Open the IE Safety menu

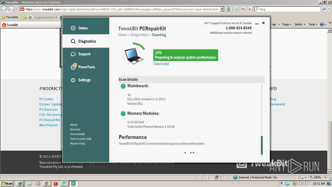tap(300, 24)
